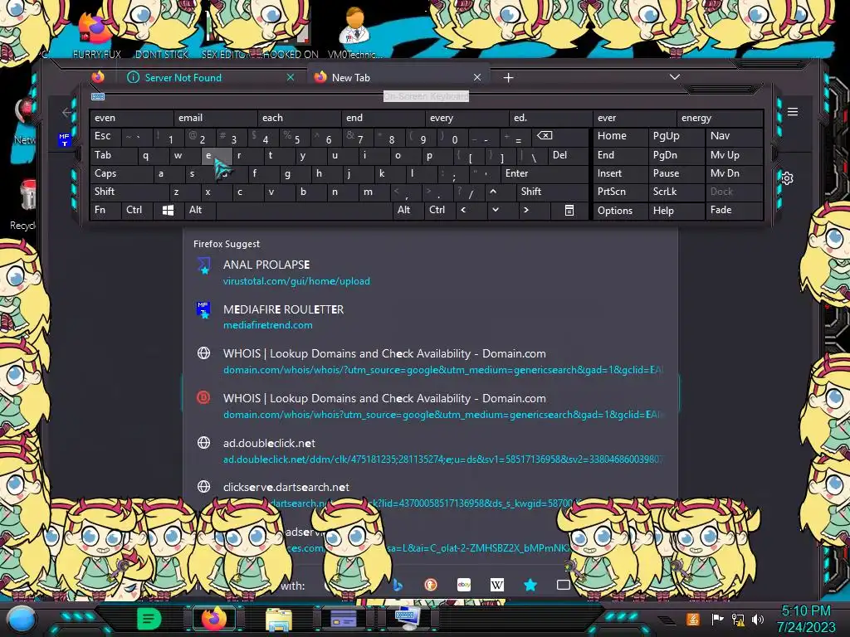Open Action Center flag tray icon

point(717,619)
